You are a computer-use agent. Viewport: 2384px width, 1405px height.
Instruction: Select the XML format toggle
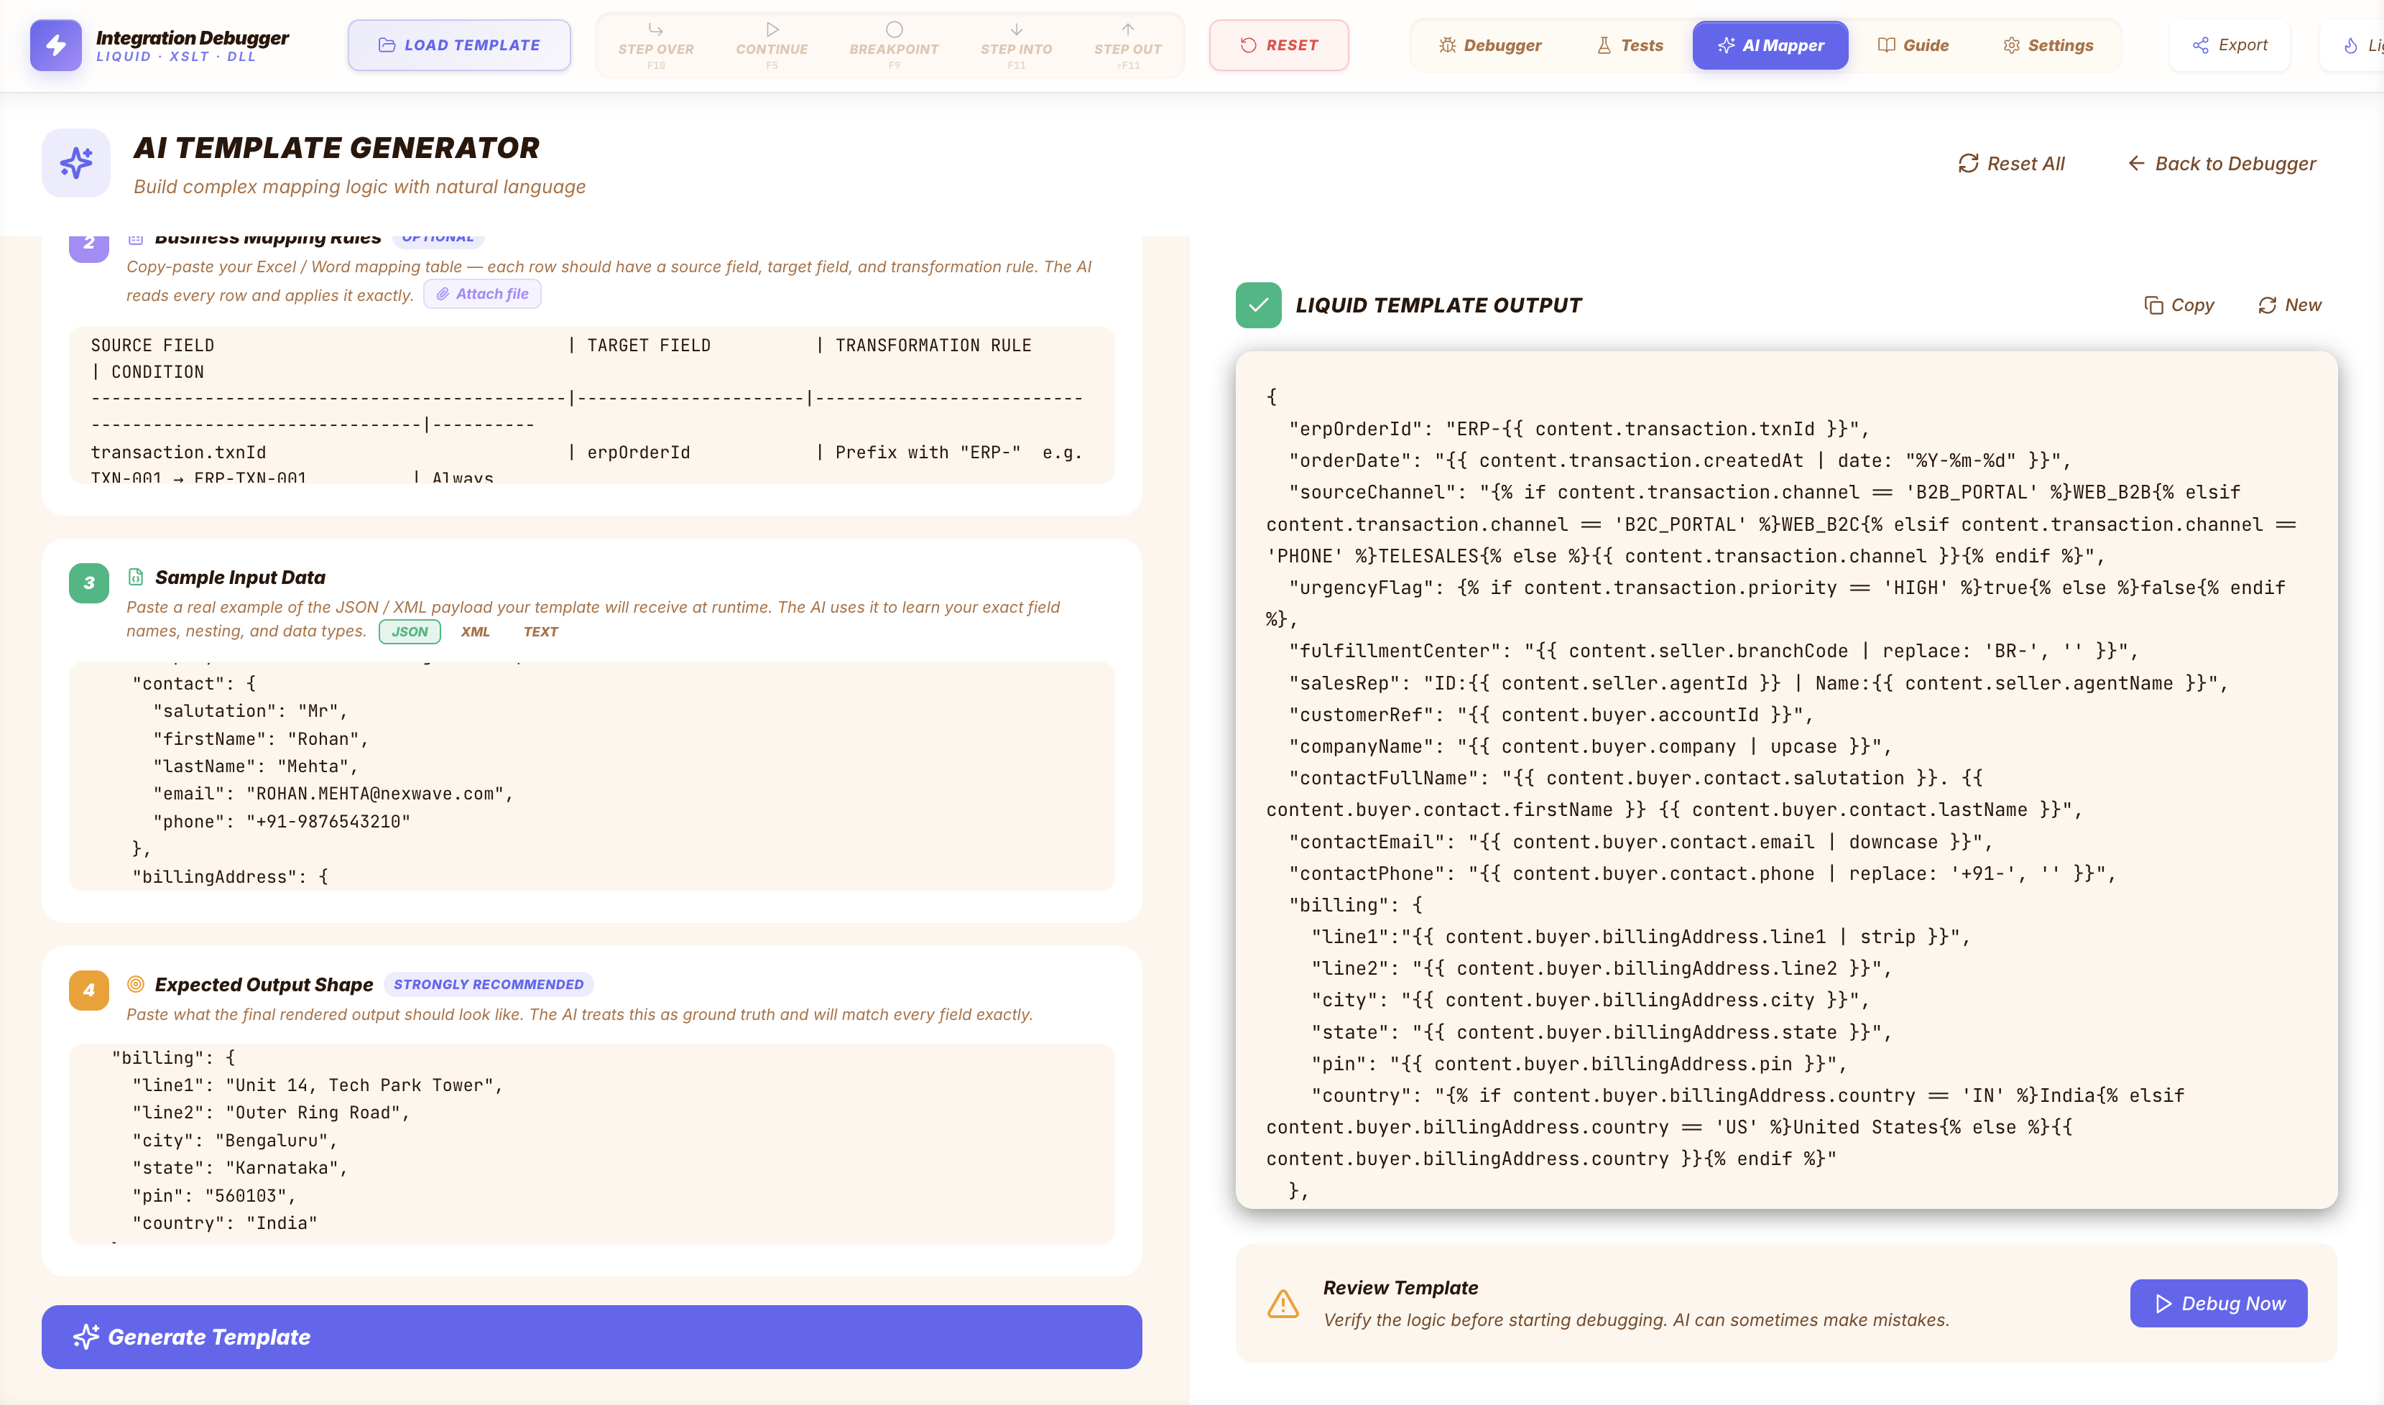[475, 631]
